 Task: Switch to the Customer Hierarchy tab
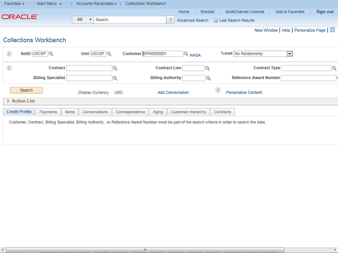pyautogui.click(x=189, y=112)
